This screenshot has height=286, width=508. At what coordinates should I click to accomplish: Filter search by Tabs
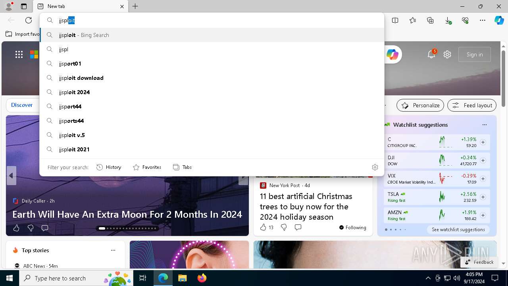tap(182, 167)
